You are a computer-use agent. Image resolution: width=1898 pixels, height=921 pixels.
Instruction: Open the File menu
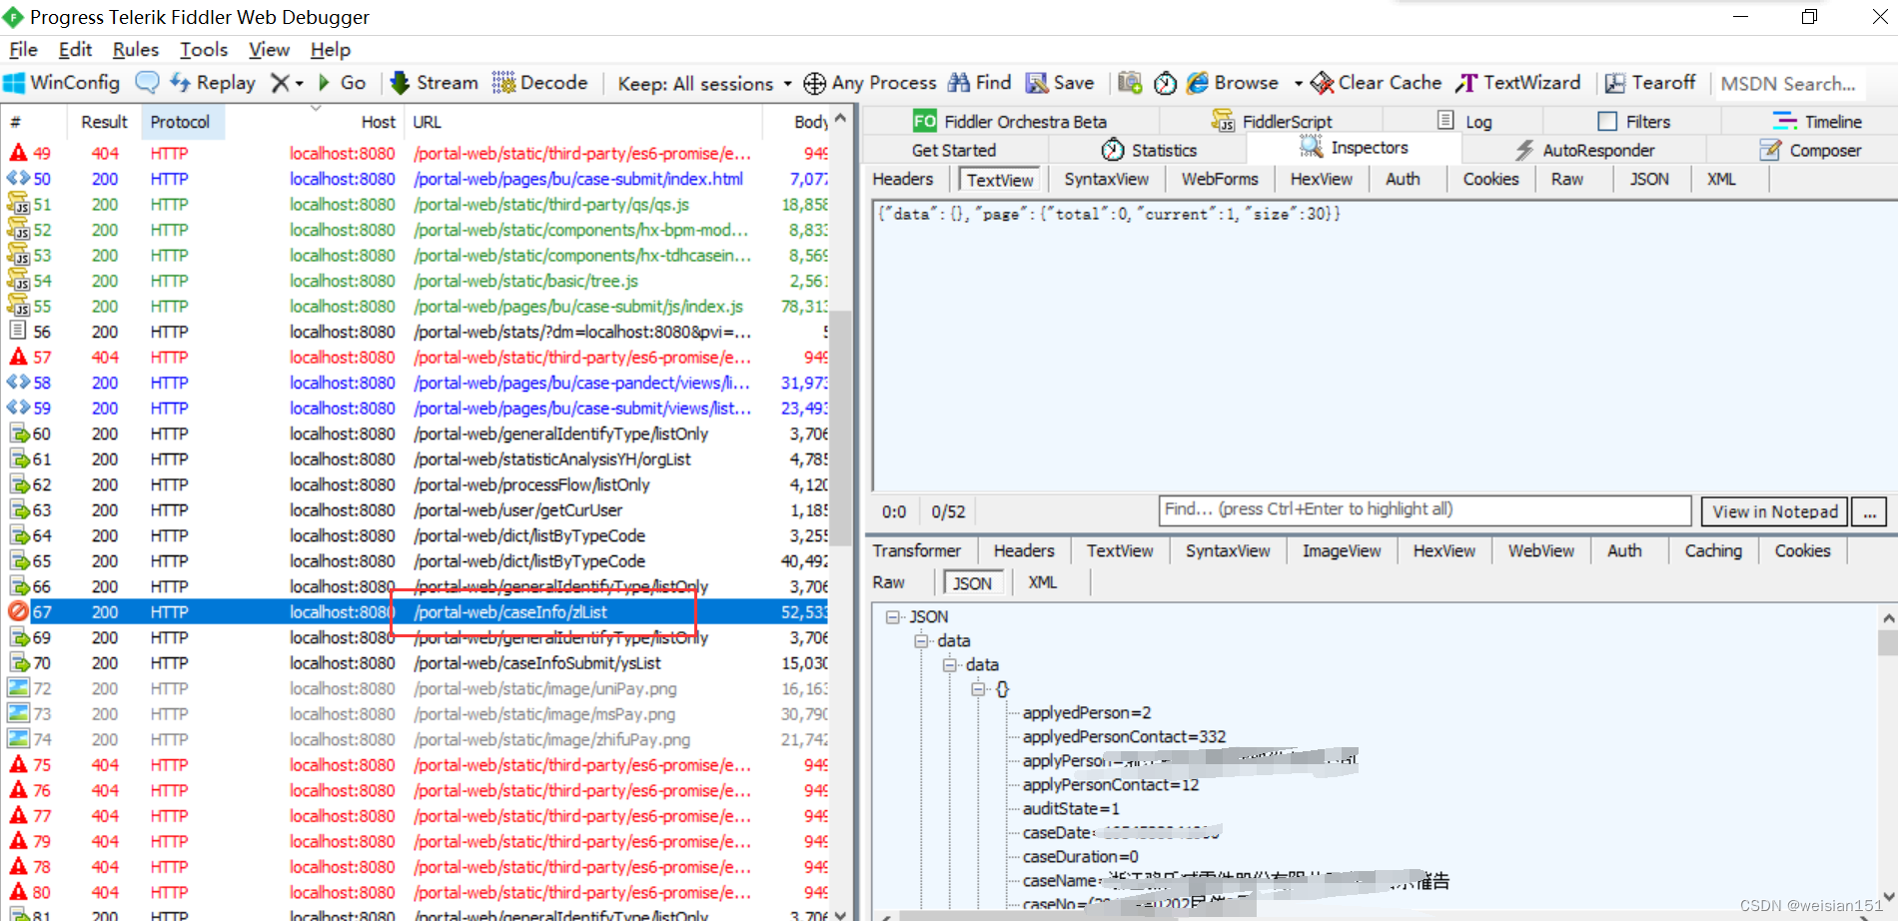[x=23, y=49]
